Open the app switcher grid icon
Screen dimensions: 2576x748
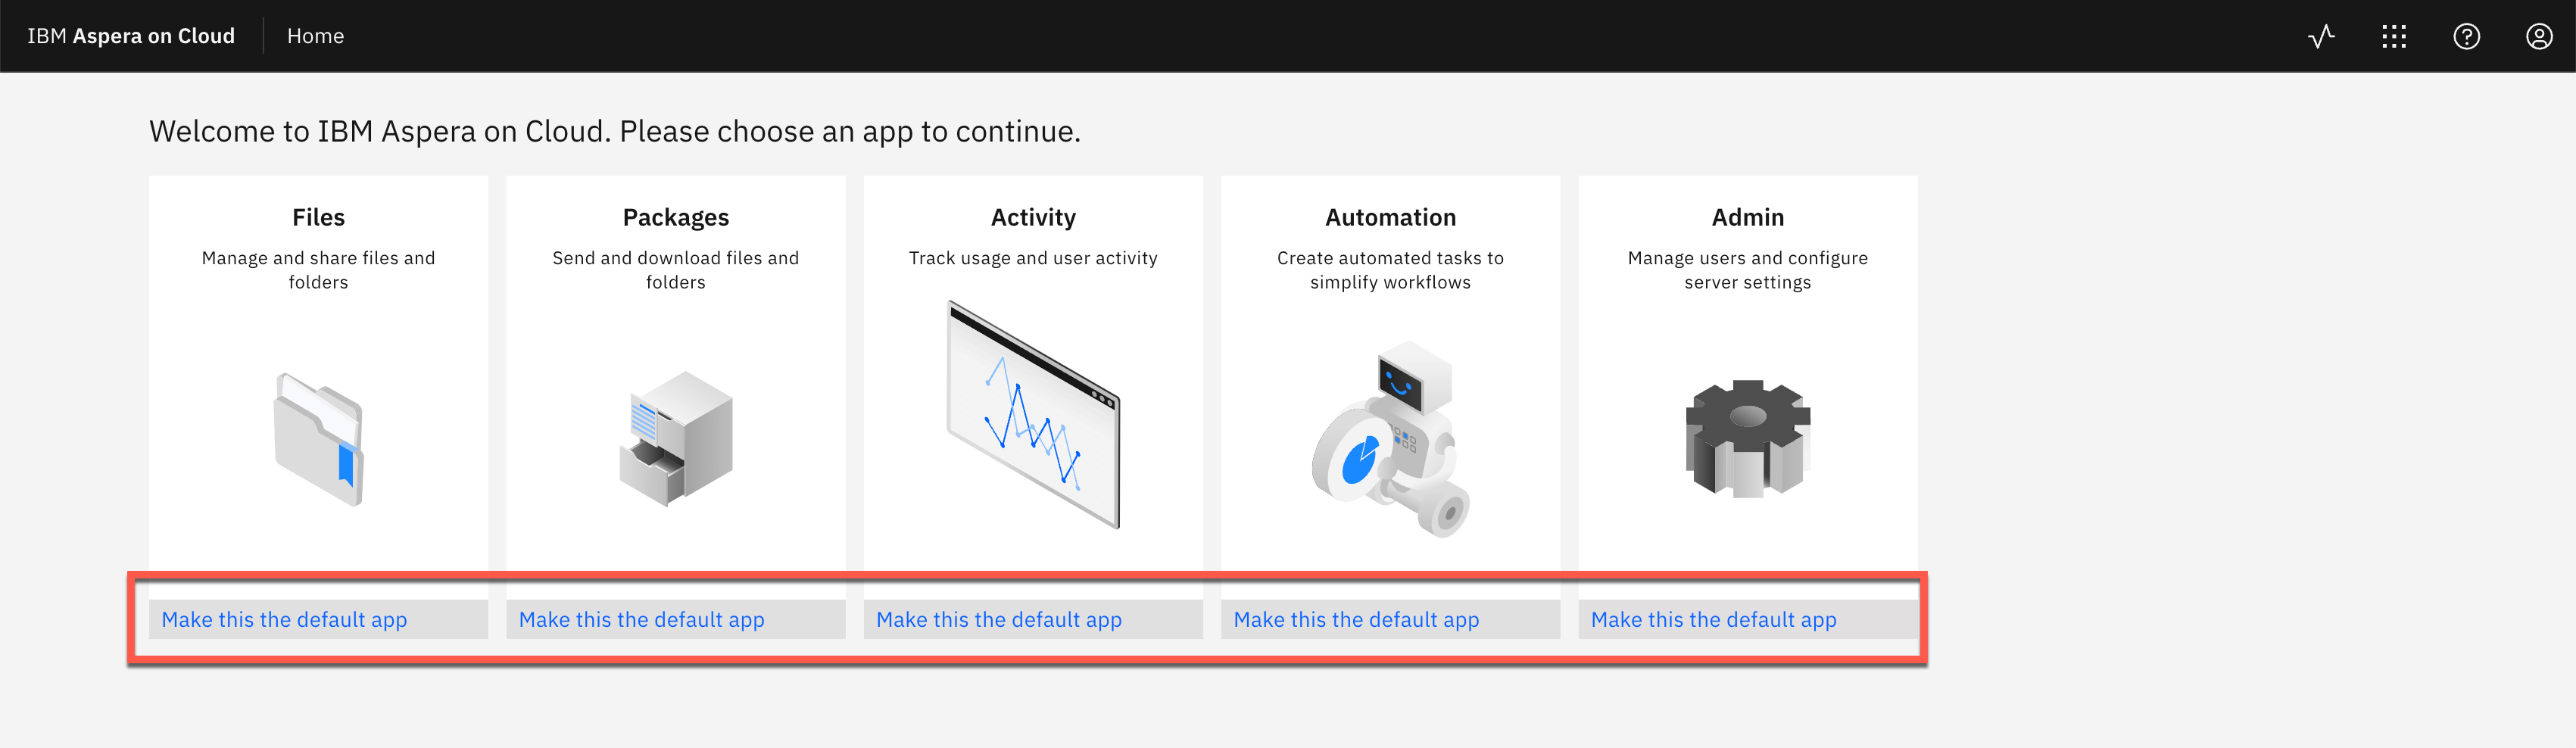click(x=2394, y=37)
